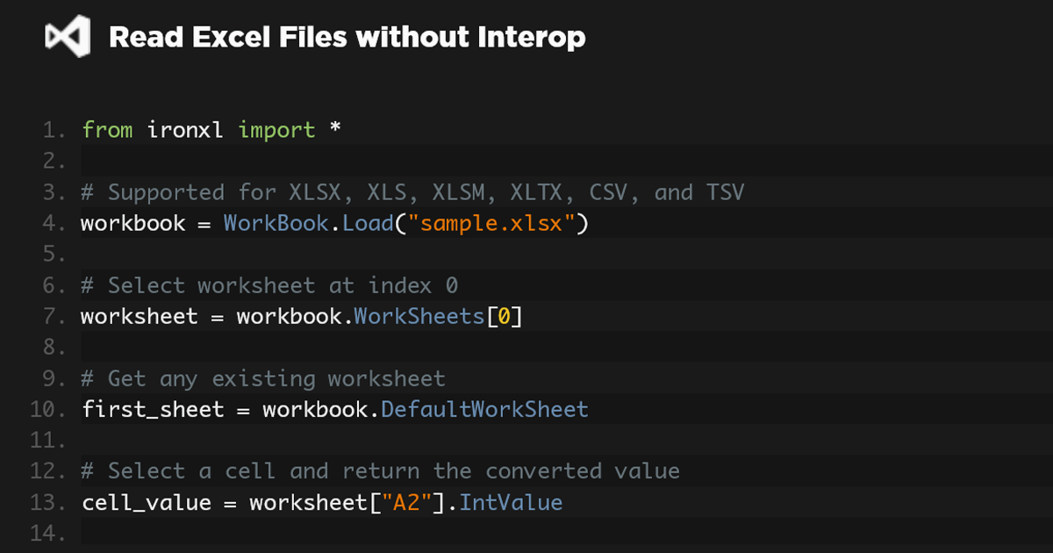The height and width of the screenshot is (553, 1053).
Task: Click the "Load" method call
Action: pyautogui.click(x=368, y=223)
